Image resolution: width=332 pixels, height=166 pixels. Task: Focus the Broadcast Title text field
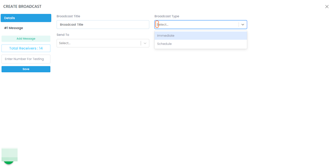pyautogui.click(x=103, y=25)
